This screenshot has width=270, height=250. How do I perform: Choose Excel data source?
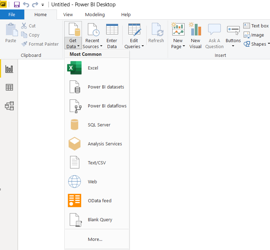pyautogui.click(x=97, y=68)
